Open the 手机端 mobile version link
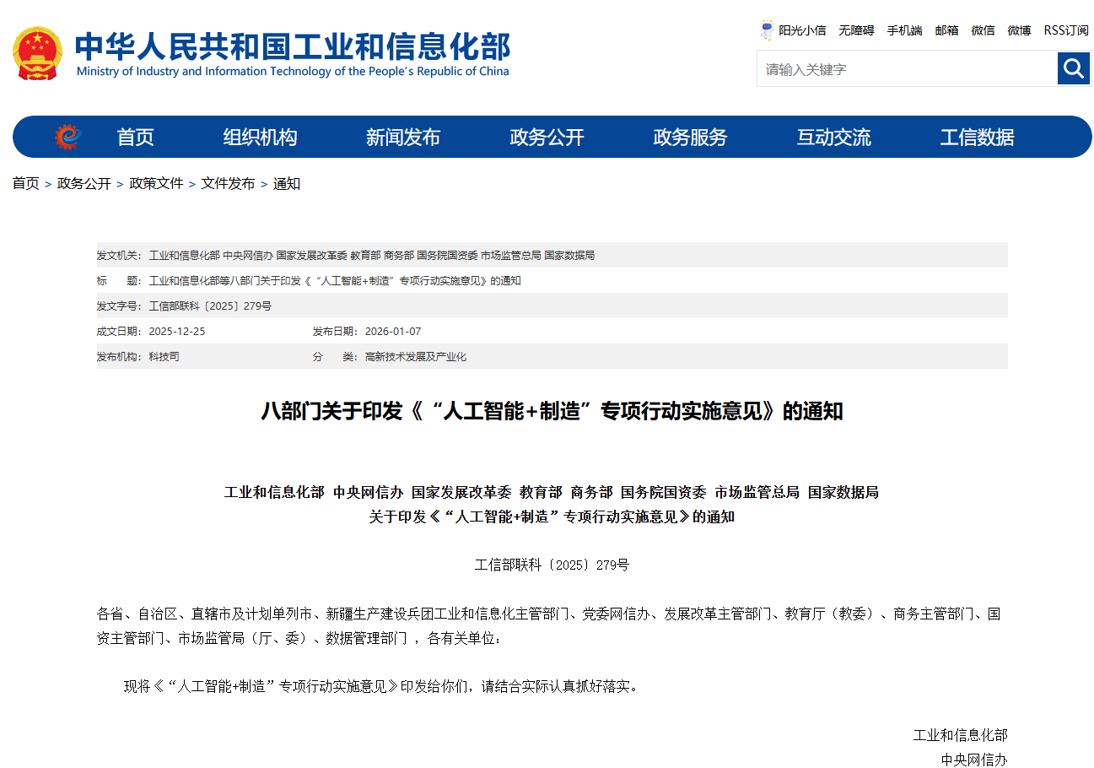Viewport: 1094px width, 768px height. coord(904,30)
